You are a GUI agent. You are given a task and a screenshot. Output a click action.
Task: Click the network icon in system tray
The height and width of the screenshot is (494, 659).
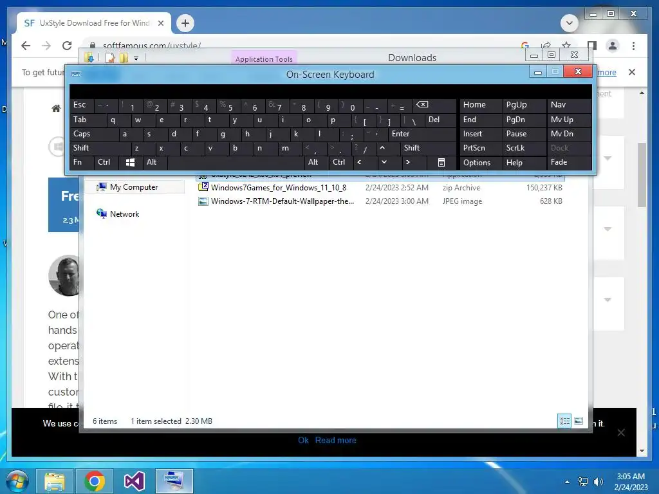click(x=583, y=482)
